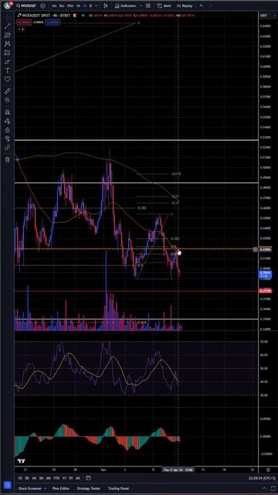Collapse the indicator legend arrow
278x495 pixels.
[21, 29]
